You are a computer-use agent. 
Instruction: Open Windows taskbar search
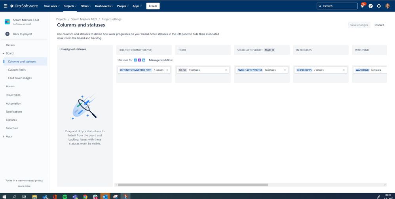[x=14, y=197]
